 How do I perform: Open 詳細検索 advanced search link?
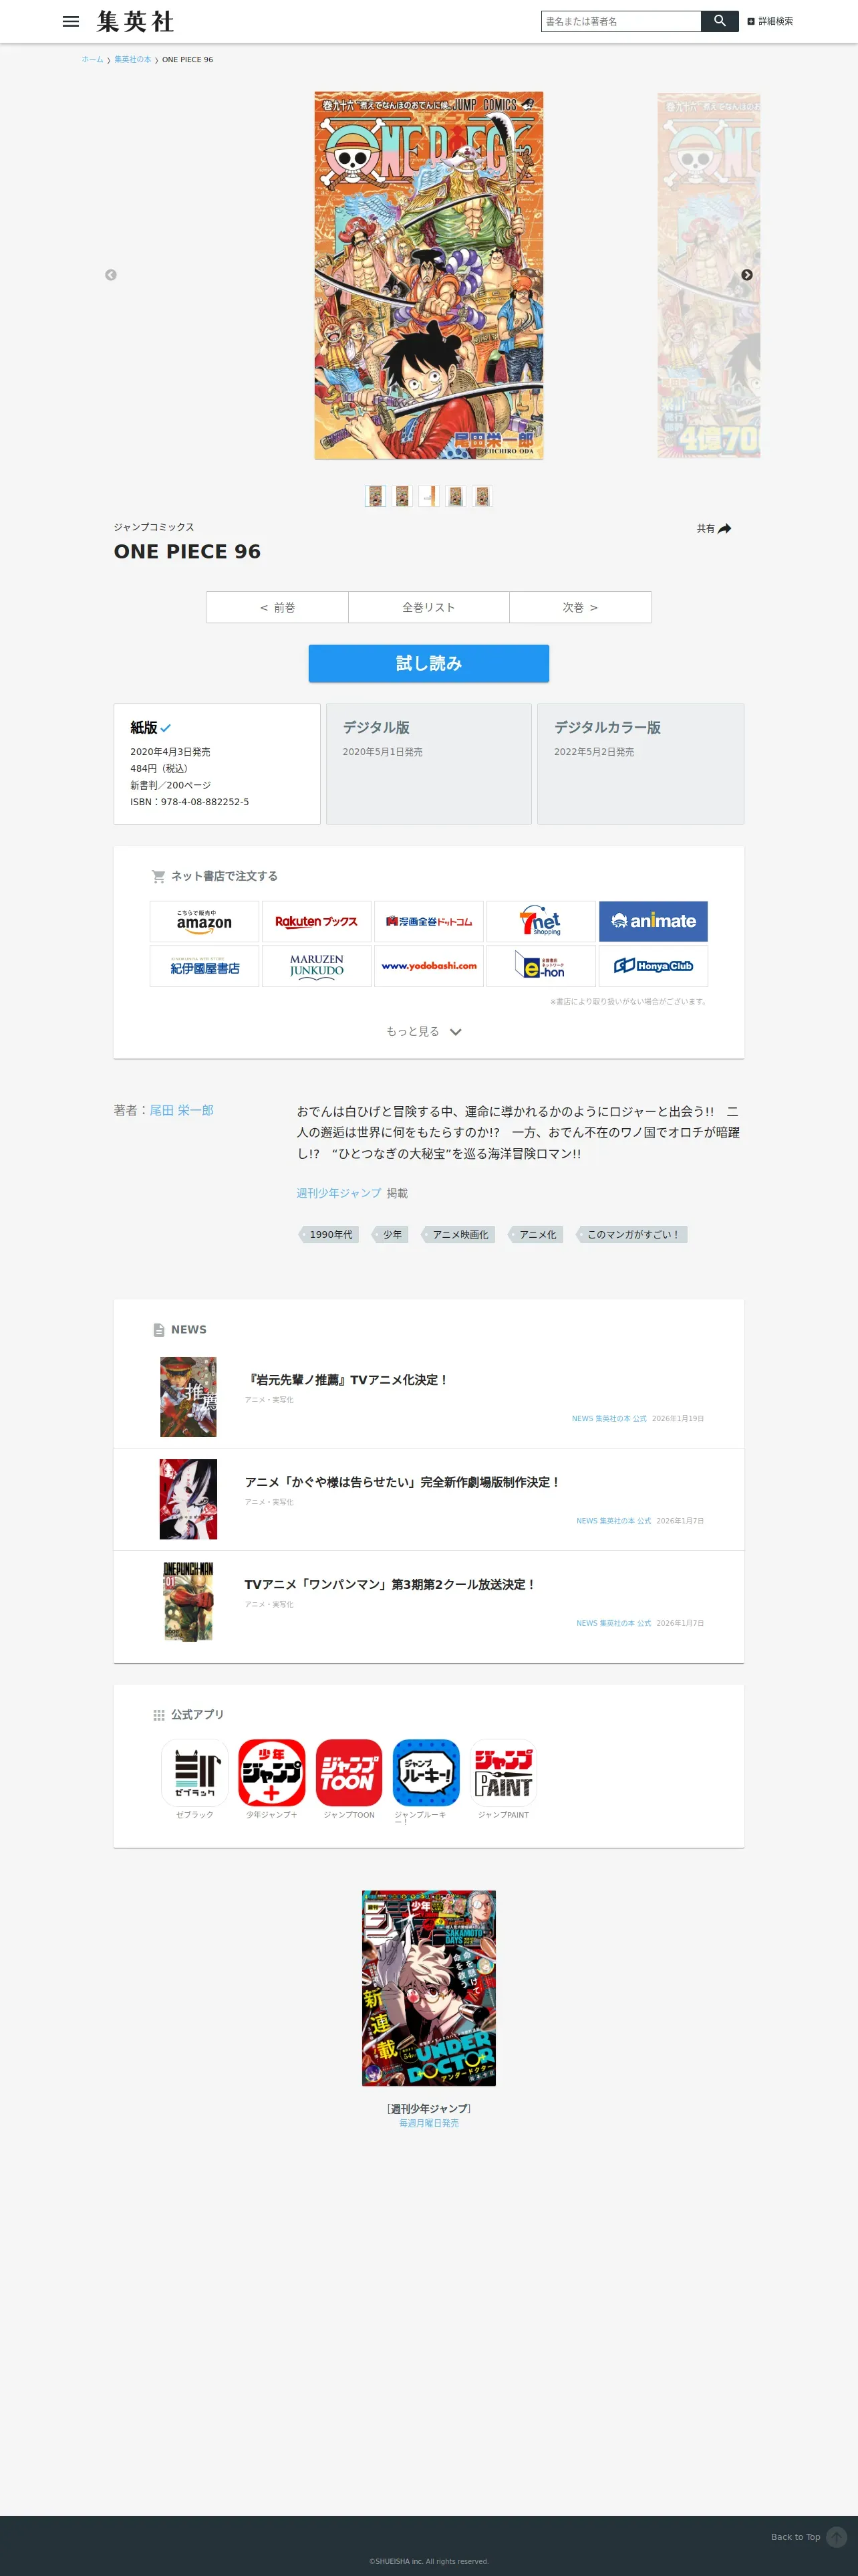pyautogui.click(x=770, y=21)
